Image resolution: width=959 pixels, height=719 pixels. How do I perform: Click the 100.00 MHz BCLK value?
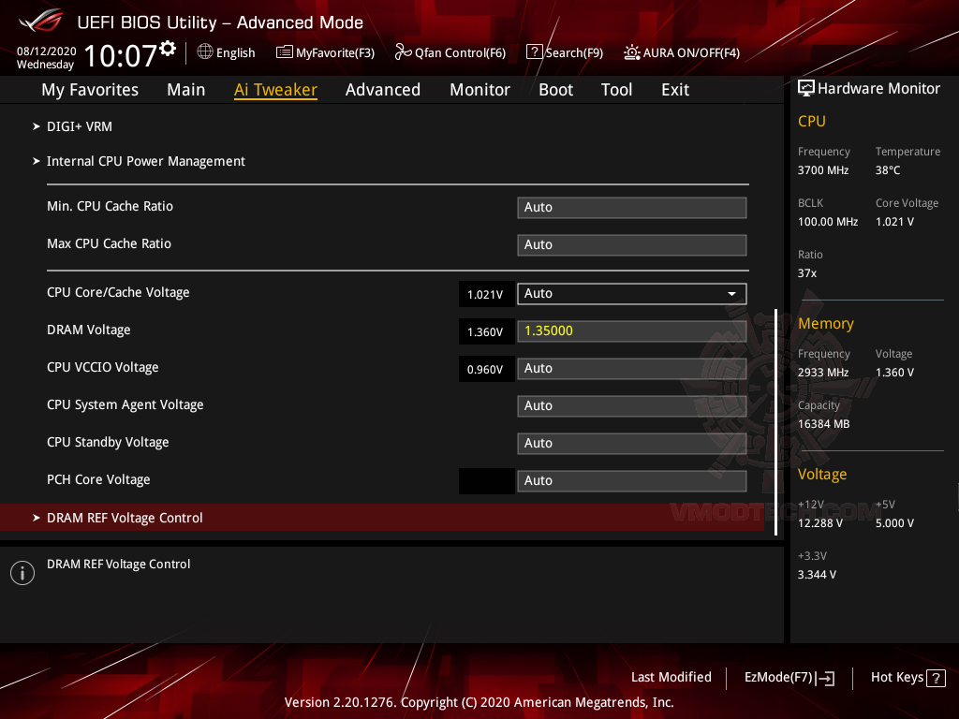(828, 222)
